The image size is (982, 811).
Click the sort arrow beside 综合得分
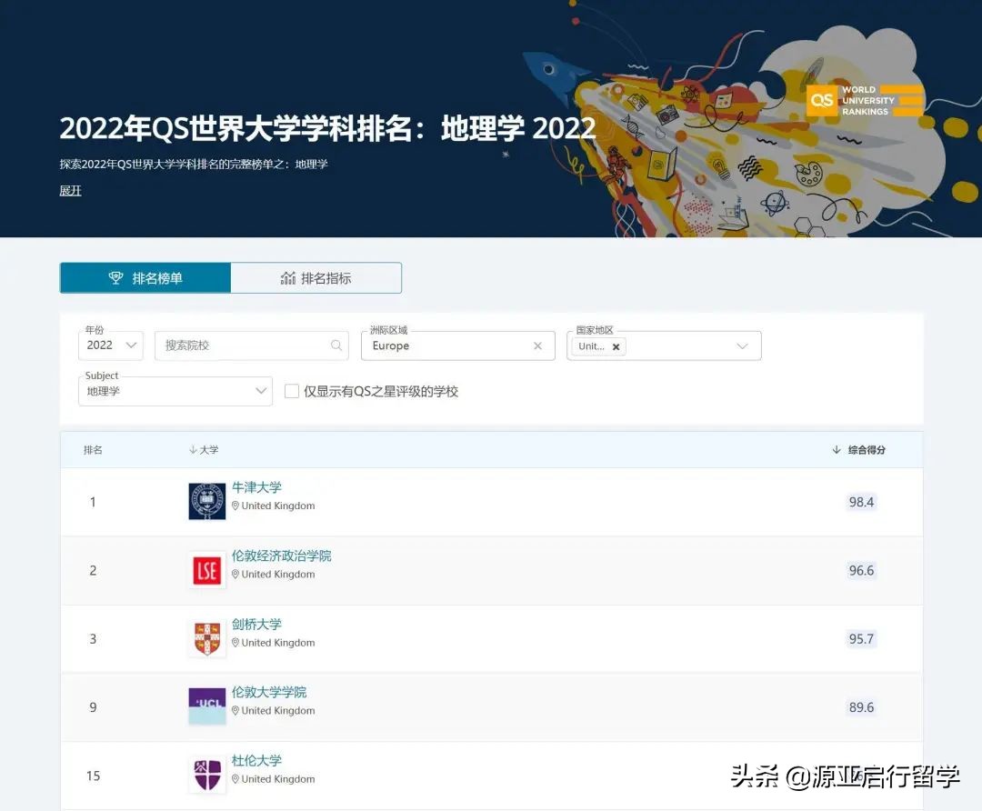point(835,449)
